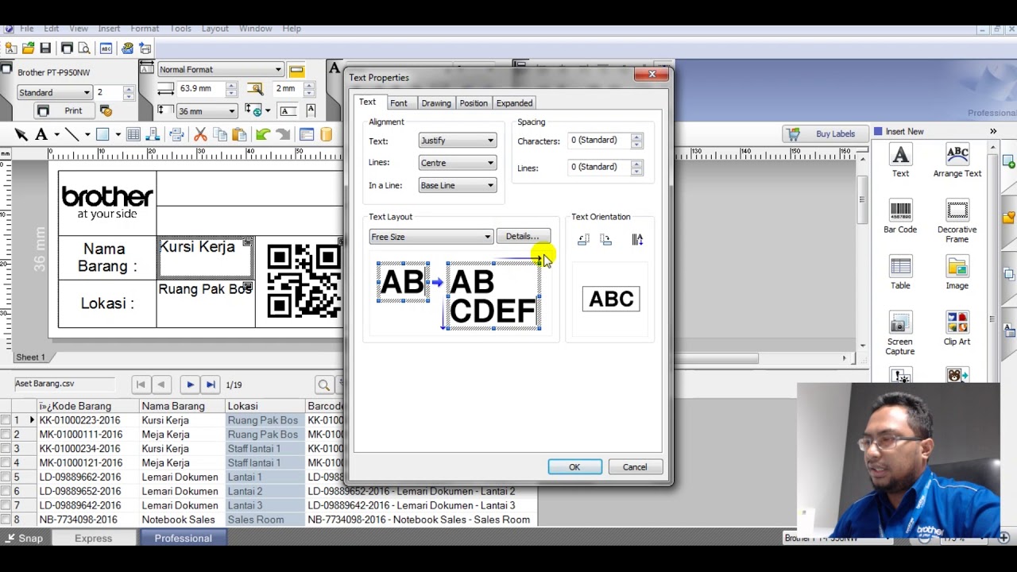Click the Open file folder icon
The width and height of the screenshot is (1017, 572).
[x=29, y=48]
